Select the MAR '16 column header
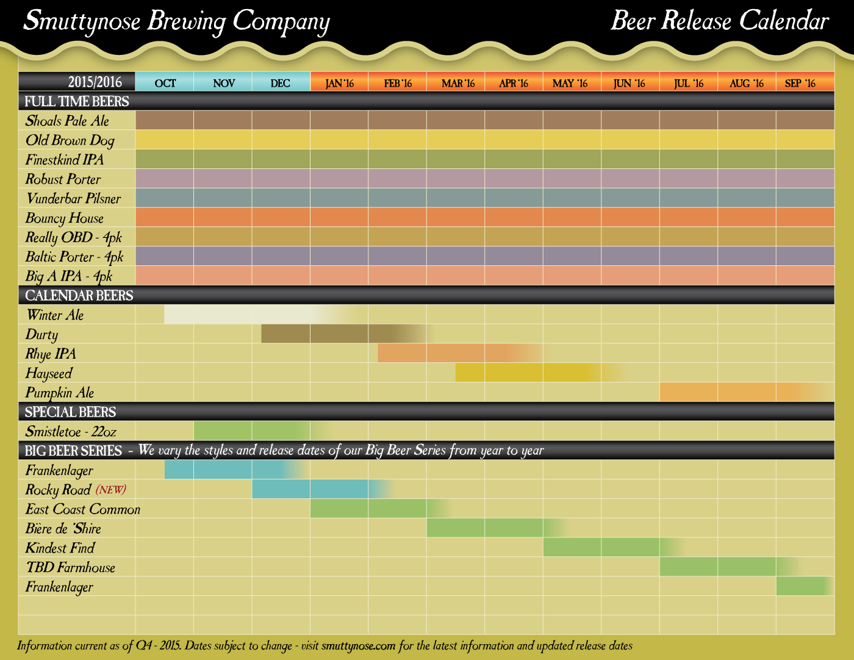Image resolution: width=854 pixels, height=660 pixels. click(x=456, y=82)
